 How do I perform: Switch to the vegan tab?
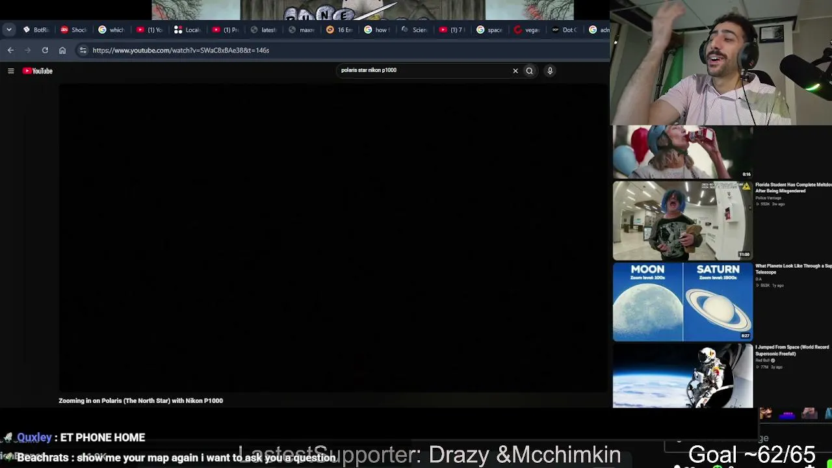528,30
